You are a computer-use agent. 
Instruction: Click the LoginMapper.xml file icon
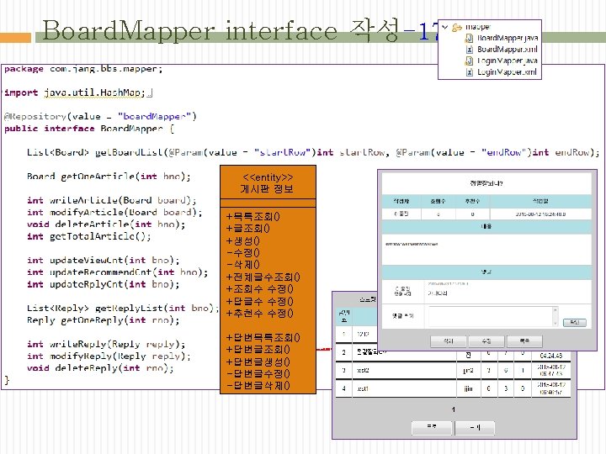(x=469, y=72)
